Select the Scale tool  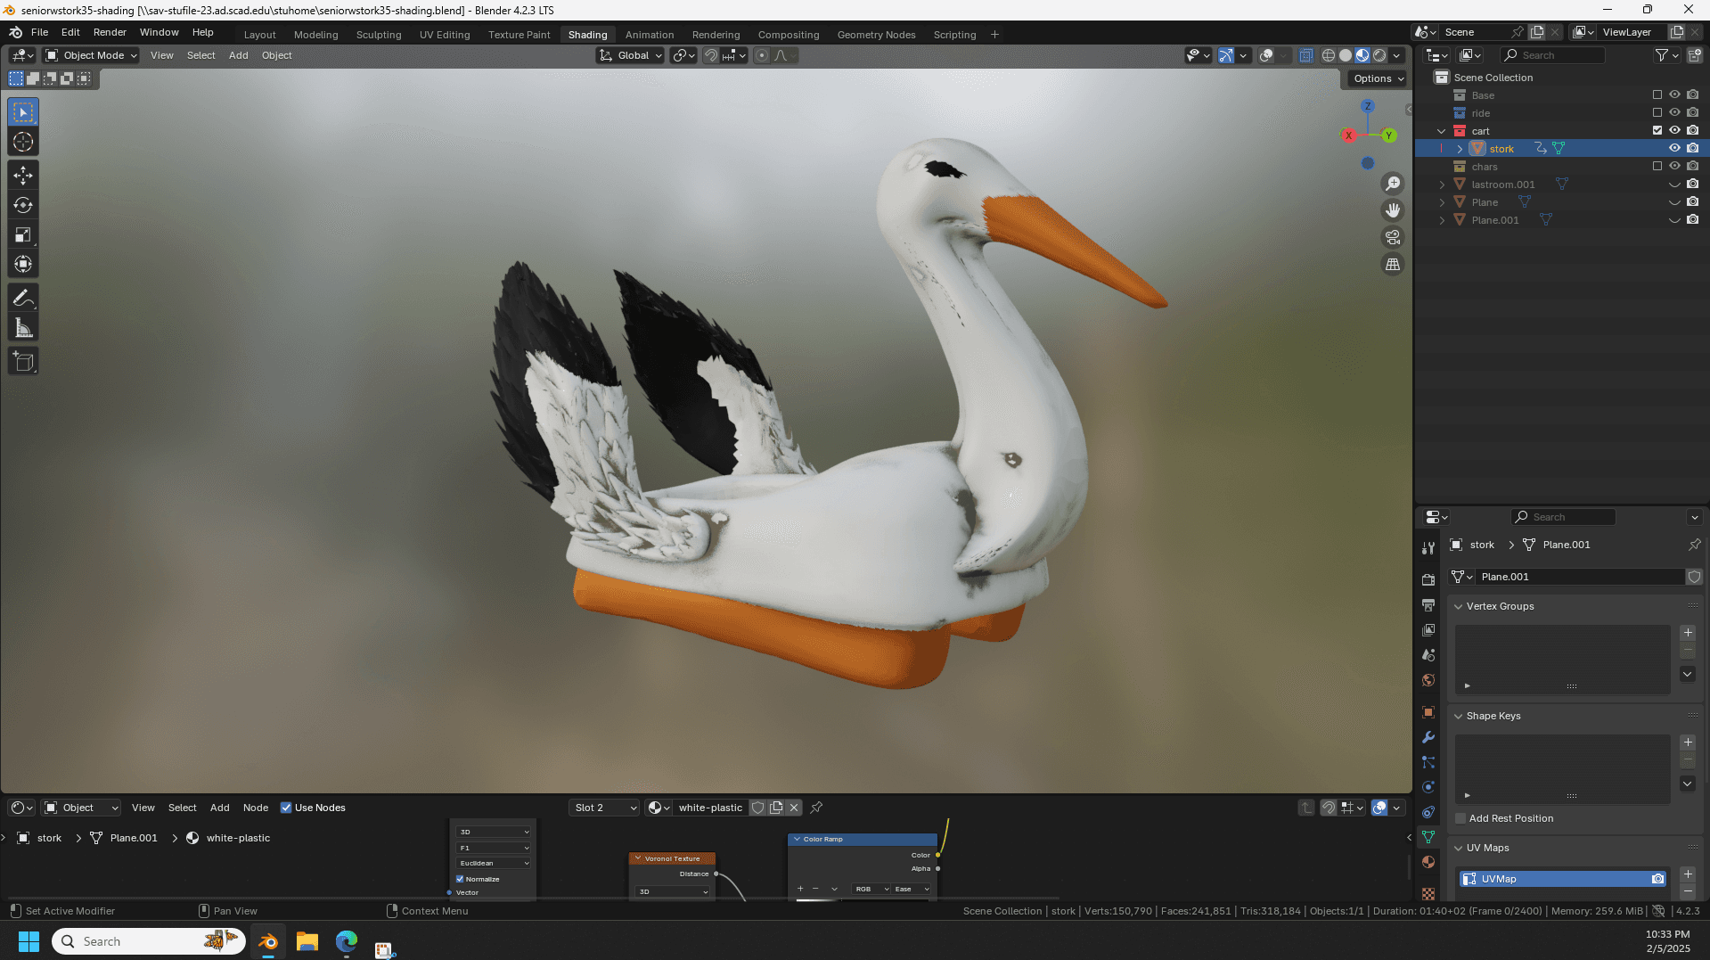tap(23, 235)
